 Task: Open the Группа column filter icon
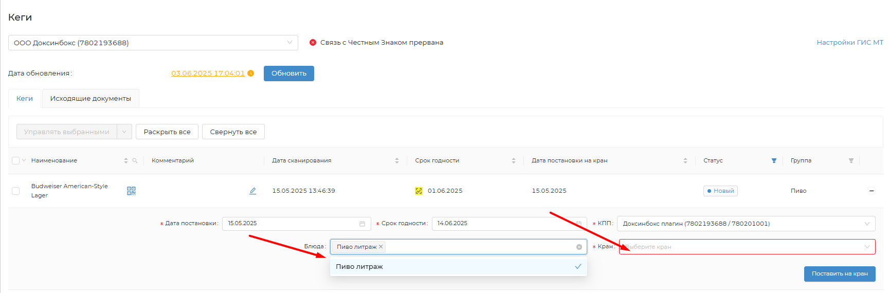[x=851, y=161]
